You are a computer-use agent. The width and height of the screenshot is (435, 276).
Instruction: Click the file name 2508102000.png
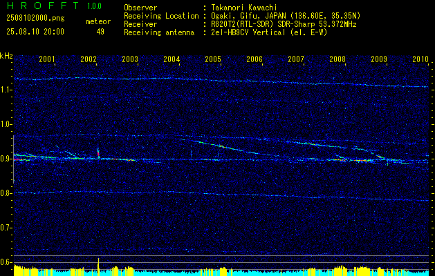(x=35, y=18)
